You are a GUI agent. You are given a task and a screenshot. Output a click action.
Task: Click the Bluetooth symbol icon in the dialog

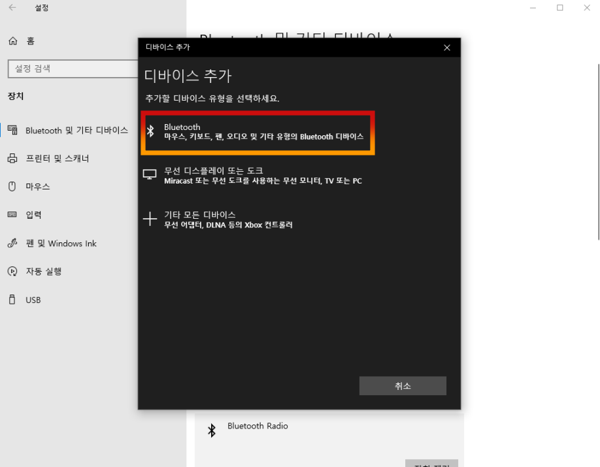[x=150, y=131]
